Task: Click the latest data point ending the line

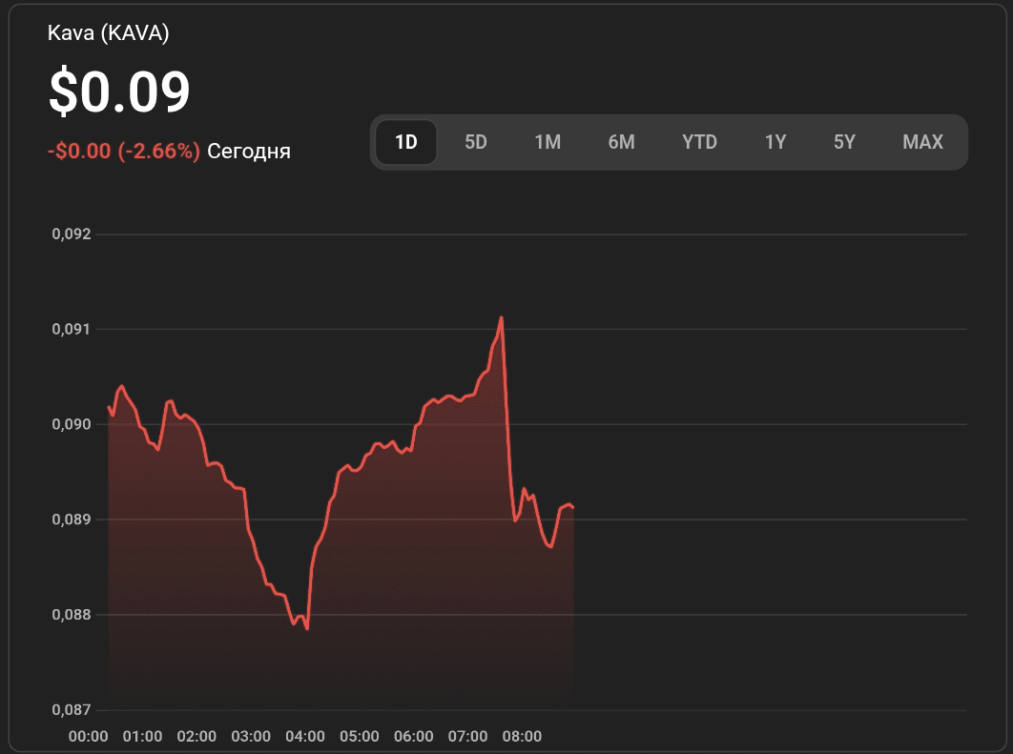Action: click(573, 507)
